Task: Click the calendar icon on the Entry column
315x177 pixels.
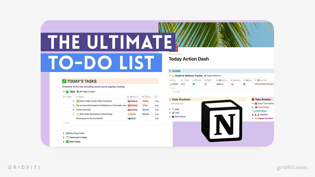Action: (170, 80)
